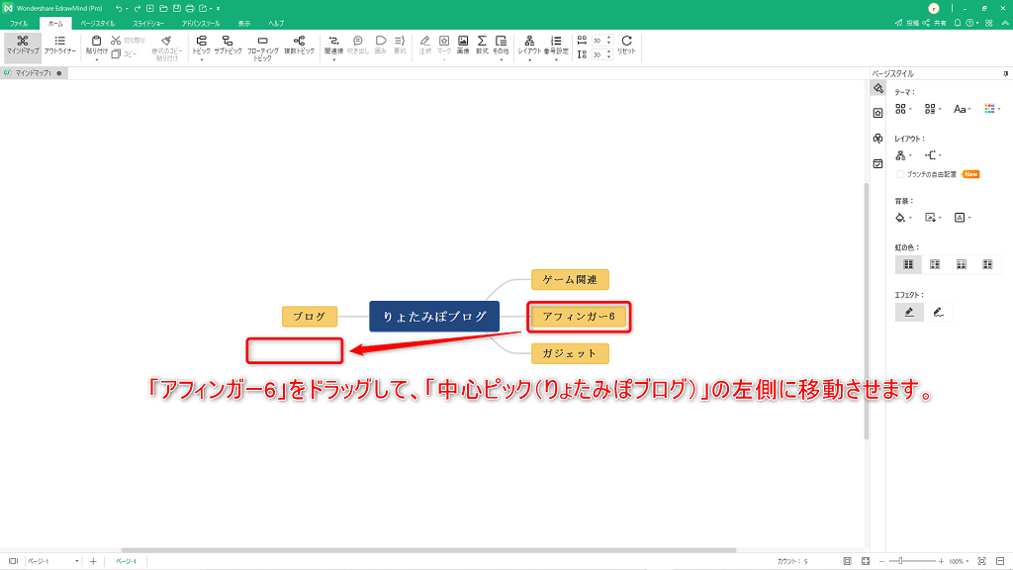The width and height of the screenshot is (1013, 570).
Task: Open the background fill color dropdown
Action: click(903, 218)
